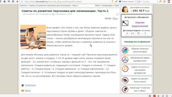Click the article title heading
Viewport: 172px width, 97px height.
pyautogui.click(x=65, y=11)
